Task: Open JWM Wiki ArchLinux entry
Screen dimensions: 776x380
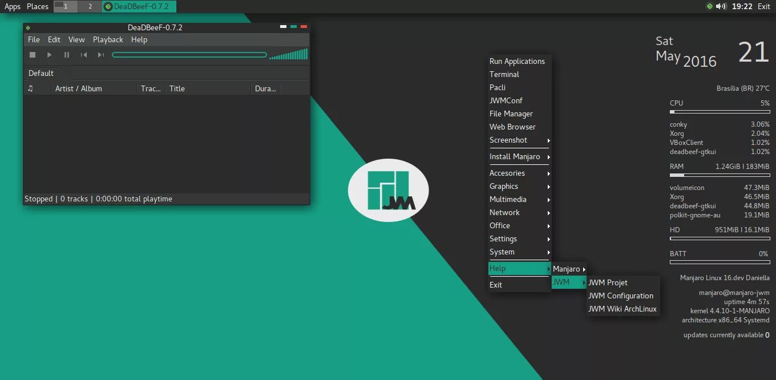Action: [623, 309]
